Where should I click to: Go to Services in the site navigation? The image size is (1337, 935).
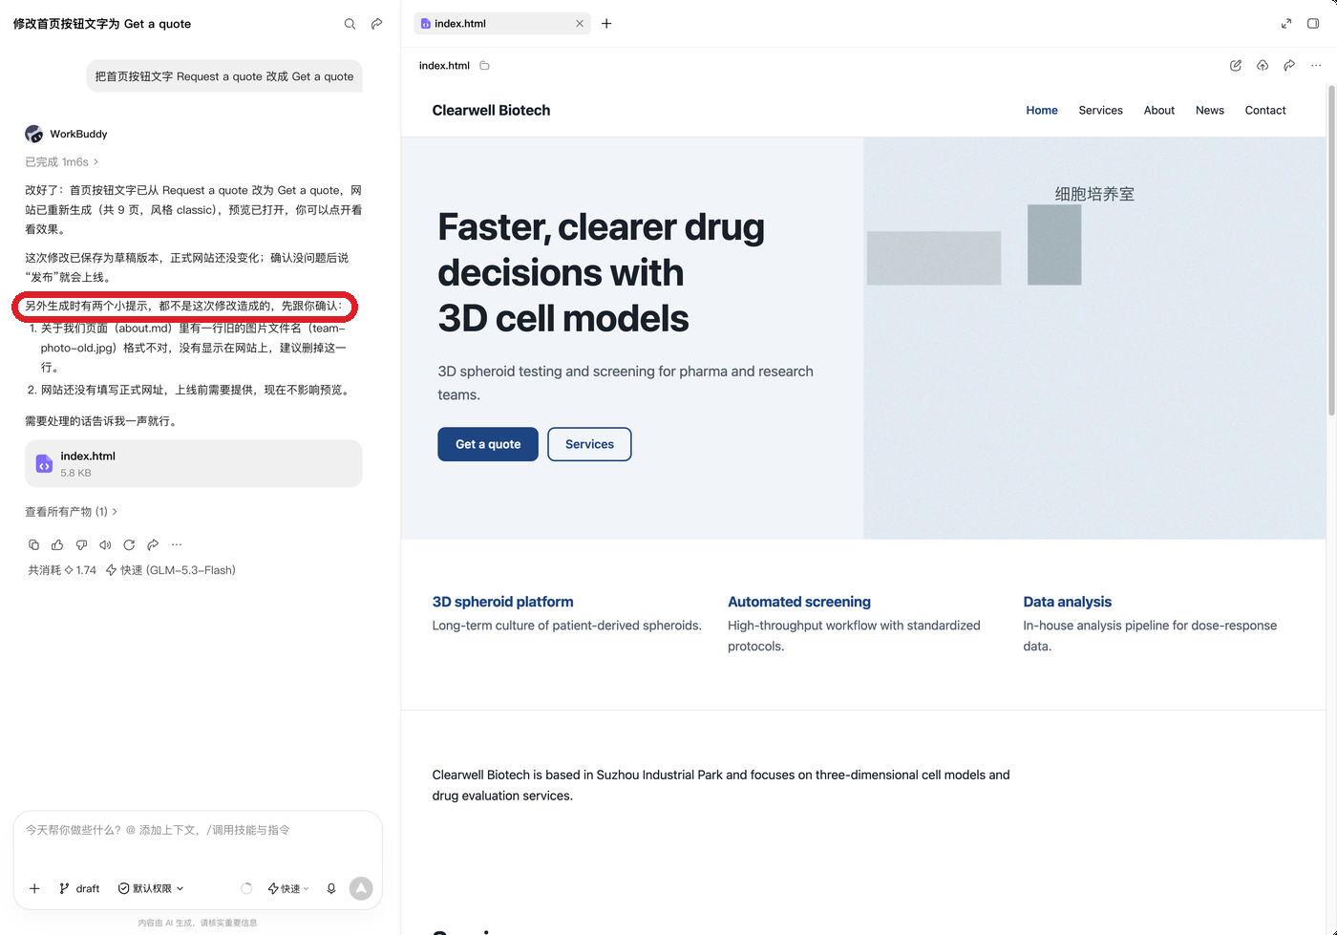pos(1100,110)
